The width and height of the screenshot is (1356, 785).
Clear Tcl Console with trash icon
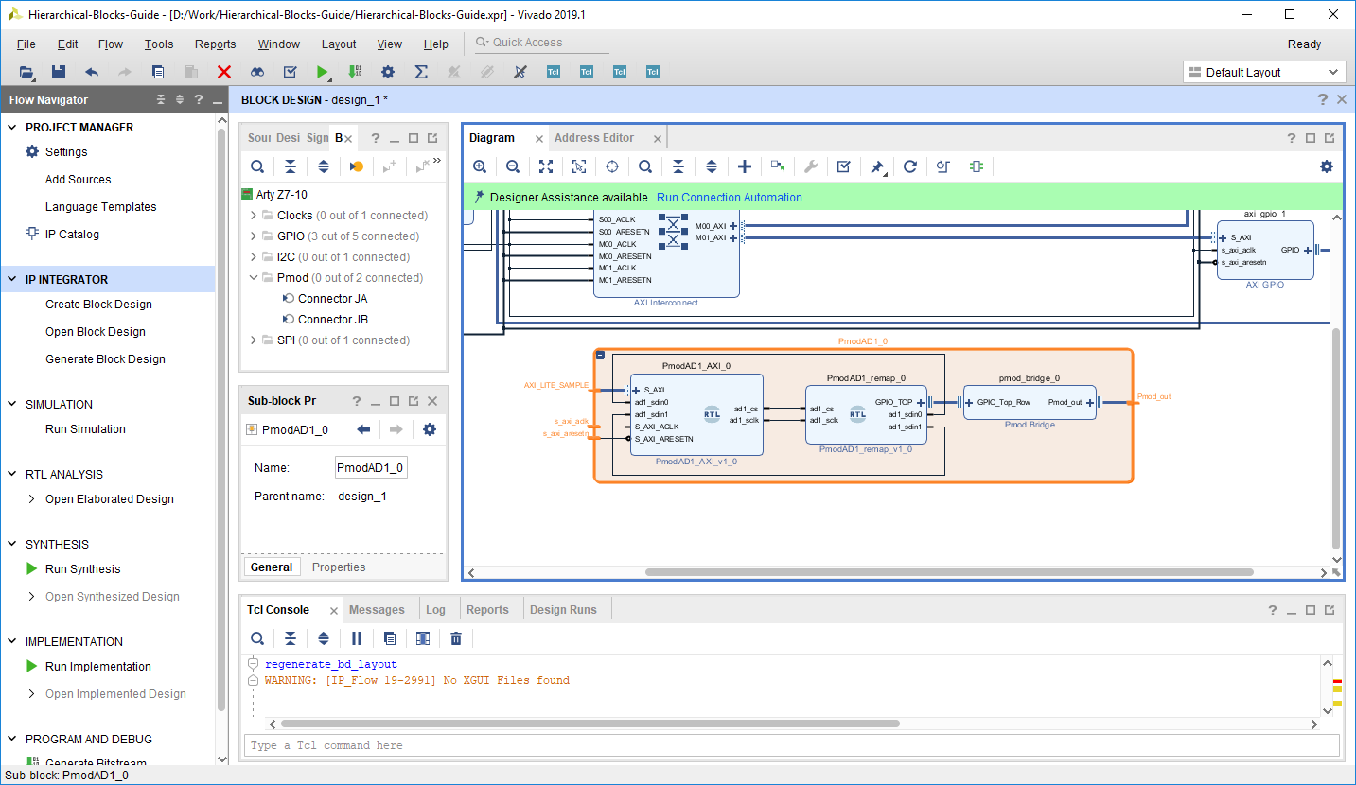point(456,638)
